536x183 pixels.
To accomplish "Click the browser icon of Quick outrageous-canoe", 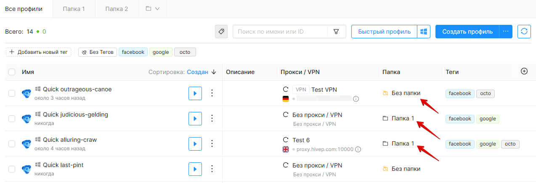I will click(x=27, y=93).
